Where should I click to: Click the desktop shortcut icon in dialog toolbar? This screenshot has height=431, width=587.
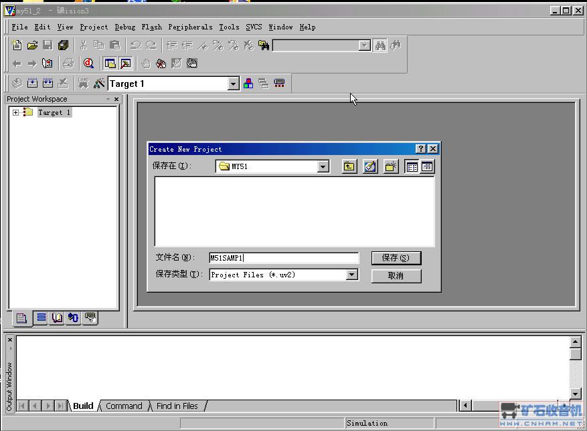370,166
